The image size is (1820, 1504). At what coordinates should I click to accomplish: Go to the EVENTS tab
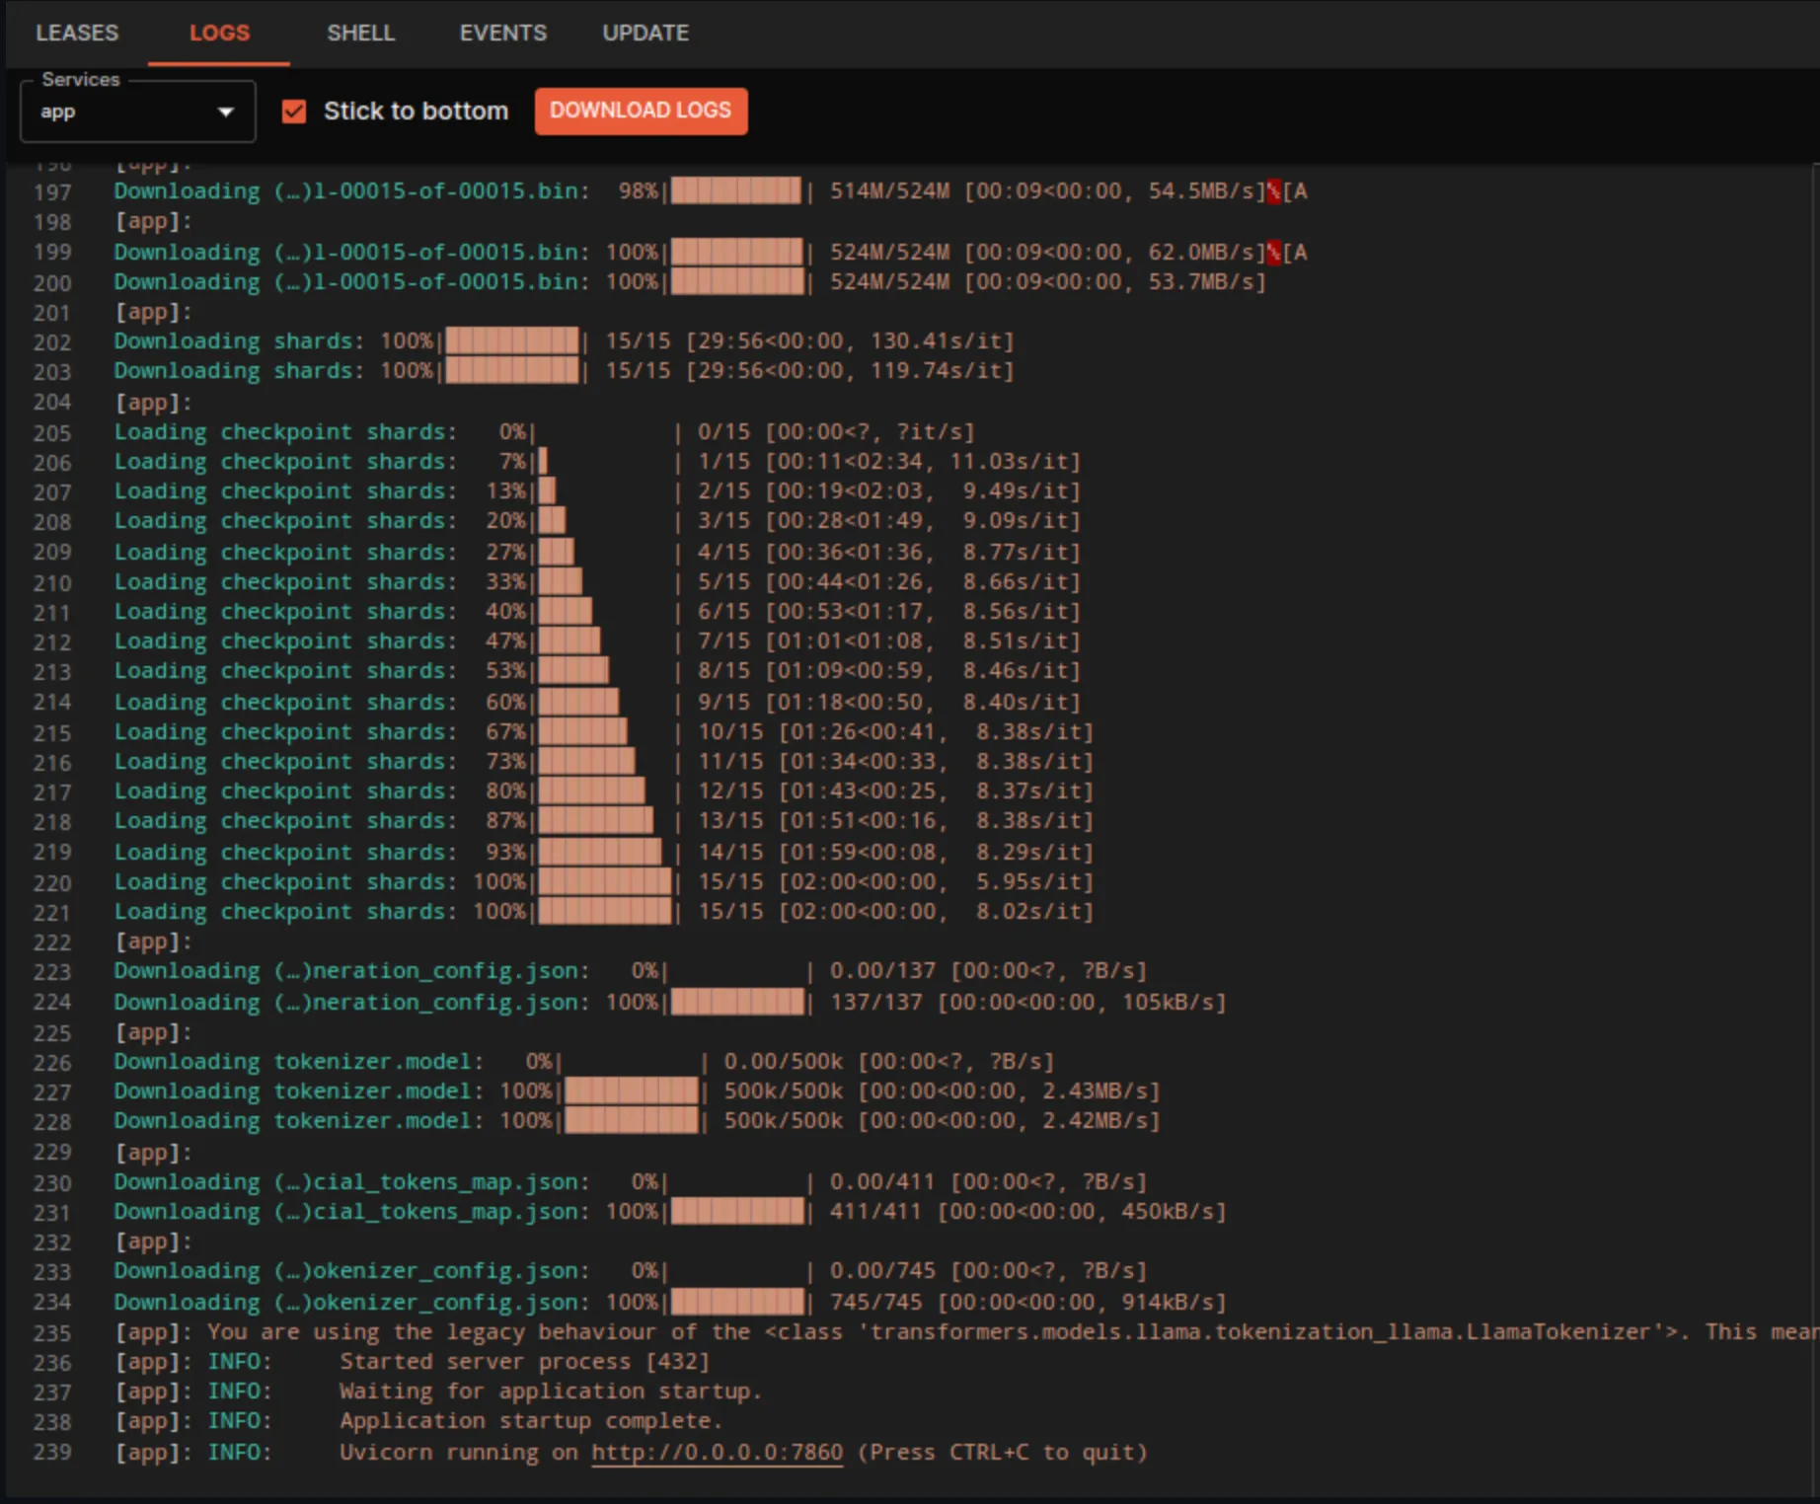(502, 33)
